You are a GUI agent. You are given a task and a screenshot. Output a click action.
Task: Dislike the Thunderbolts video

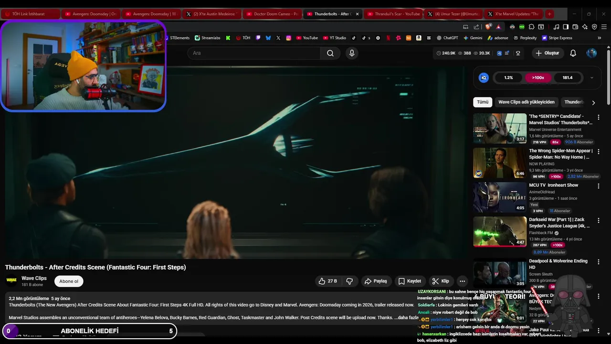pyautogui.click(x=349, y=281)
